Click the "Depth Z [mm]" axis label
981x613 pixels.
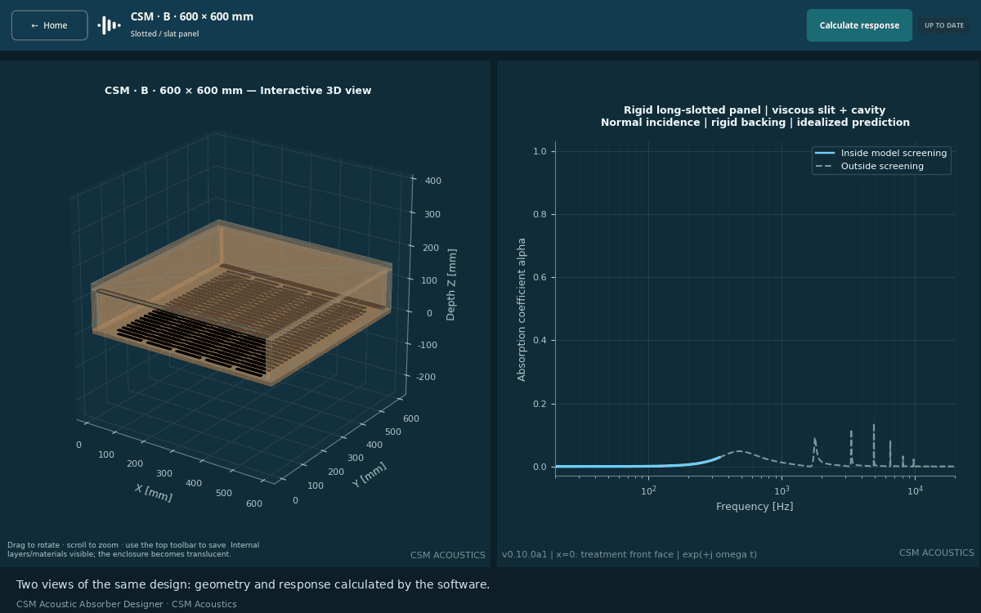[452, 284]
